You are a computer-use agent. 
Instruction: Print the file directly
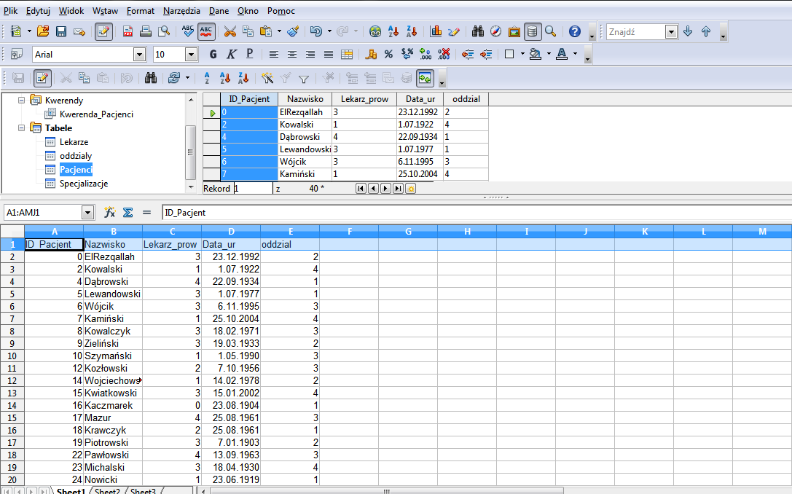click(x=146, y=32)
